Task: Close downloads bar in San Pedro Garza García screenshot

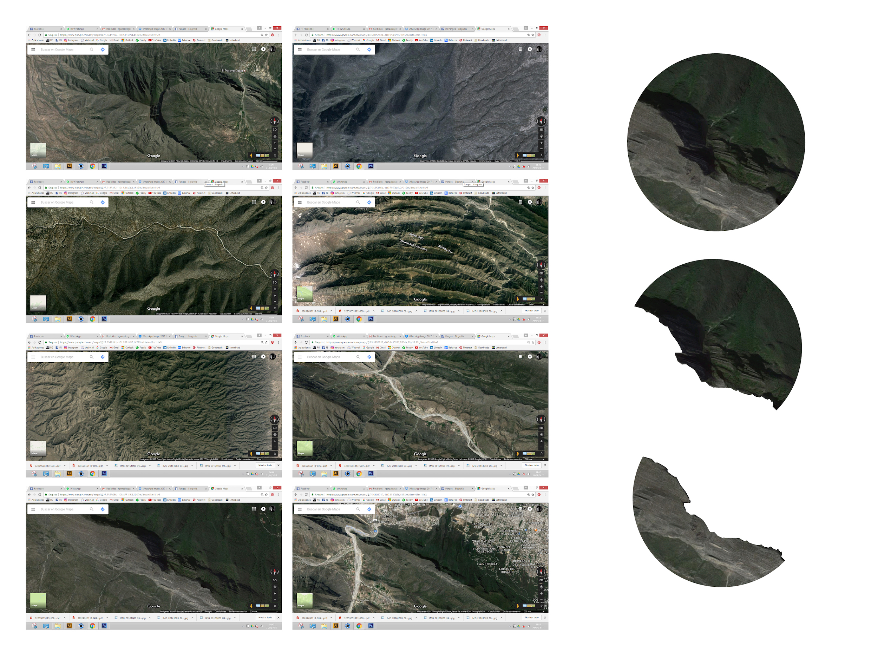Action: tap(545, 618)
